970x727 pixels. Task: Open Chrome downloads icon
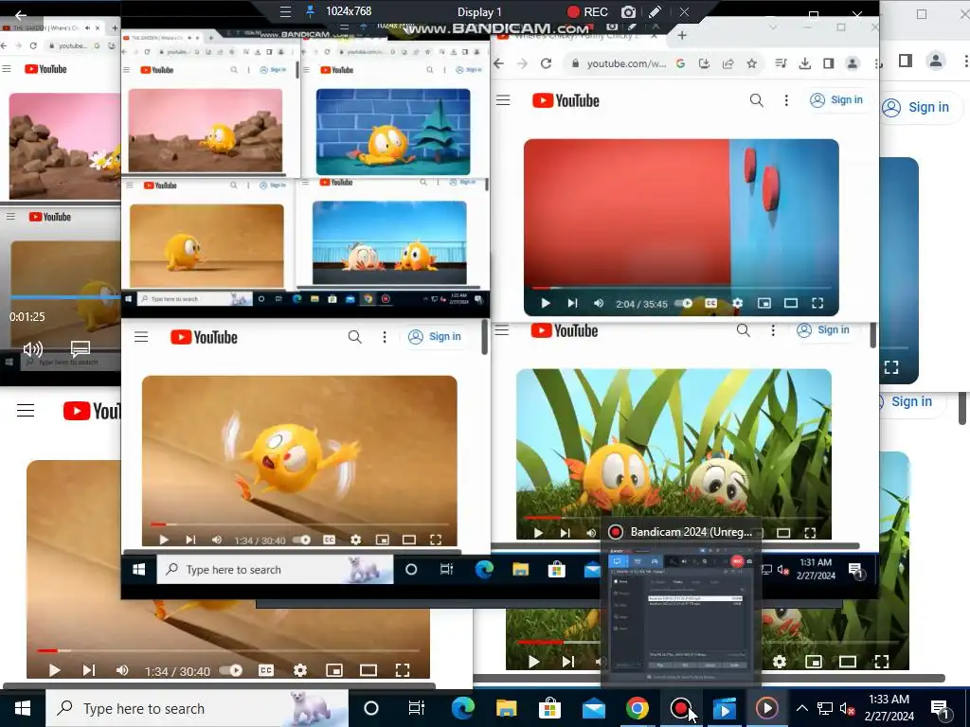(x=805, y=63)
